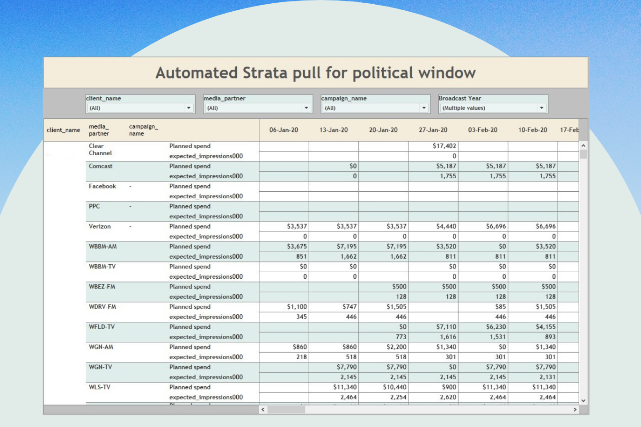Select the WBBM-TV media partner row

102,267
